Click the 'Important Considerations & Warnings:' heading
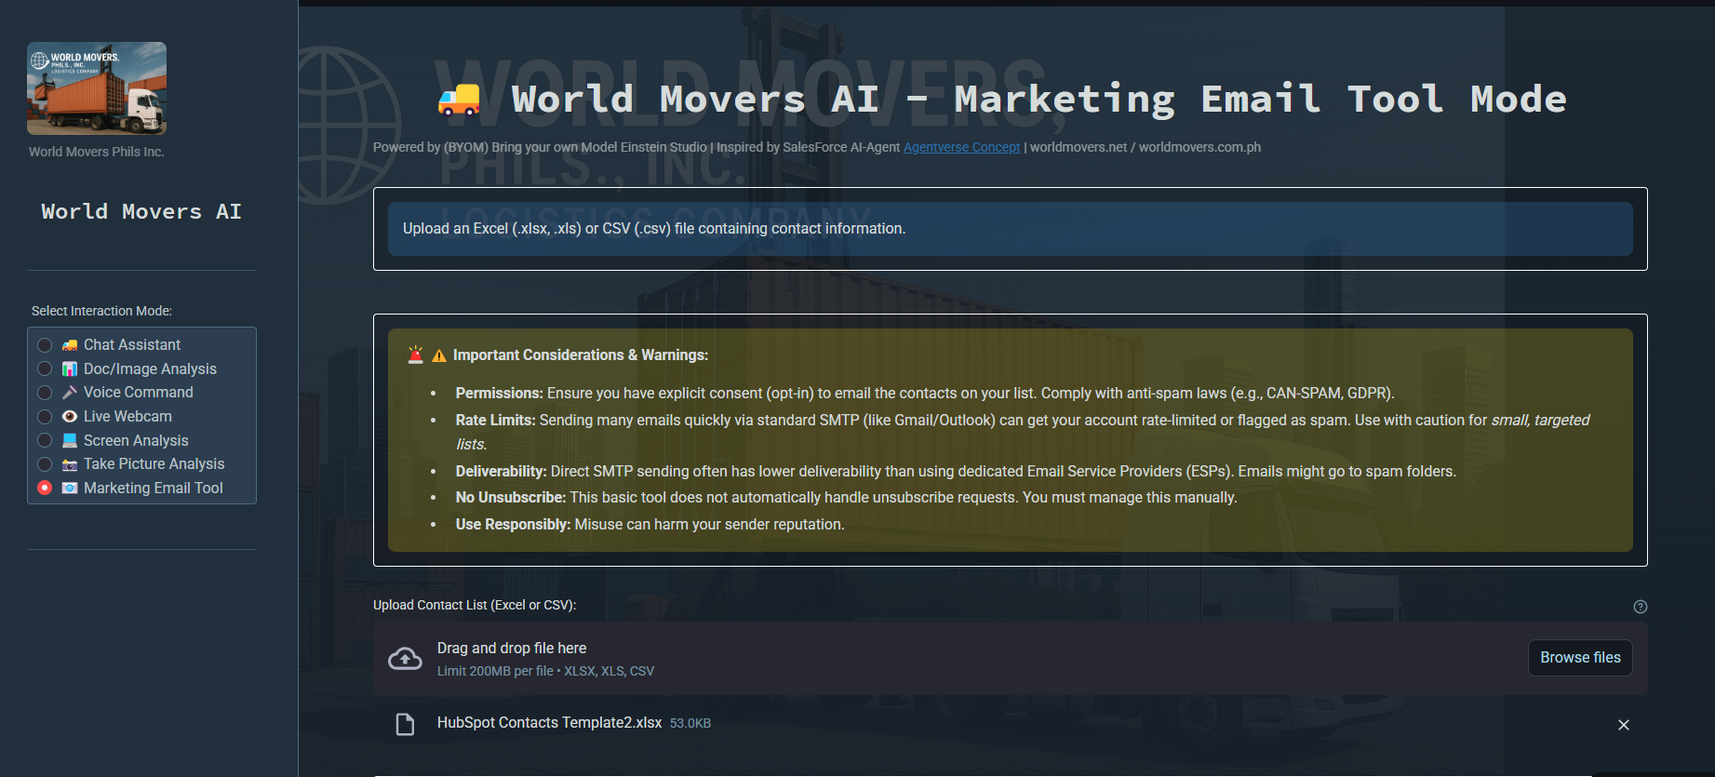 click(x=581, y=355)
